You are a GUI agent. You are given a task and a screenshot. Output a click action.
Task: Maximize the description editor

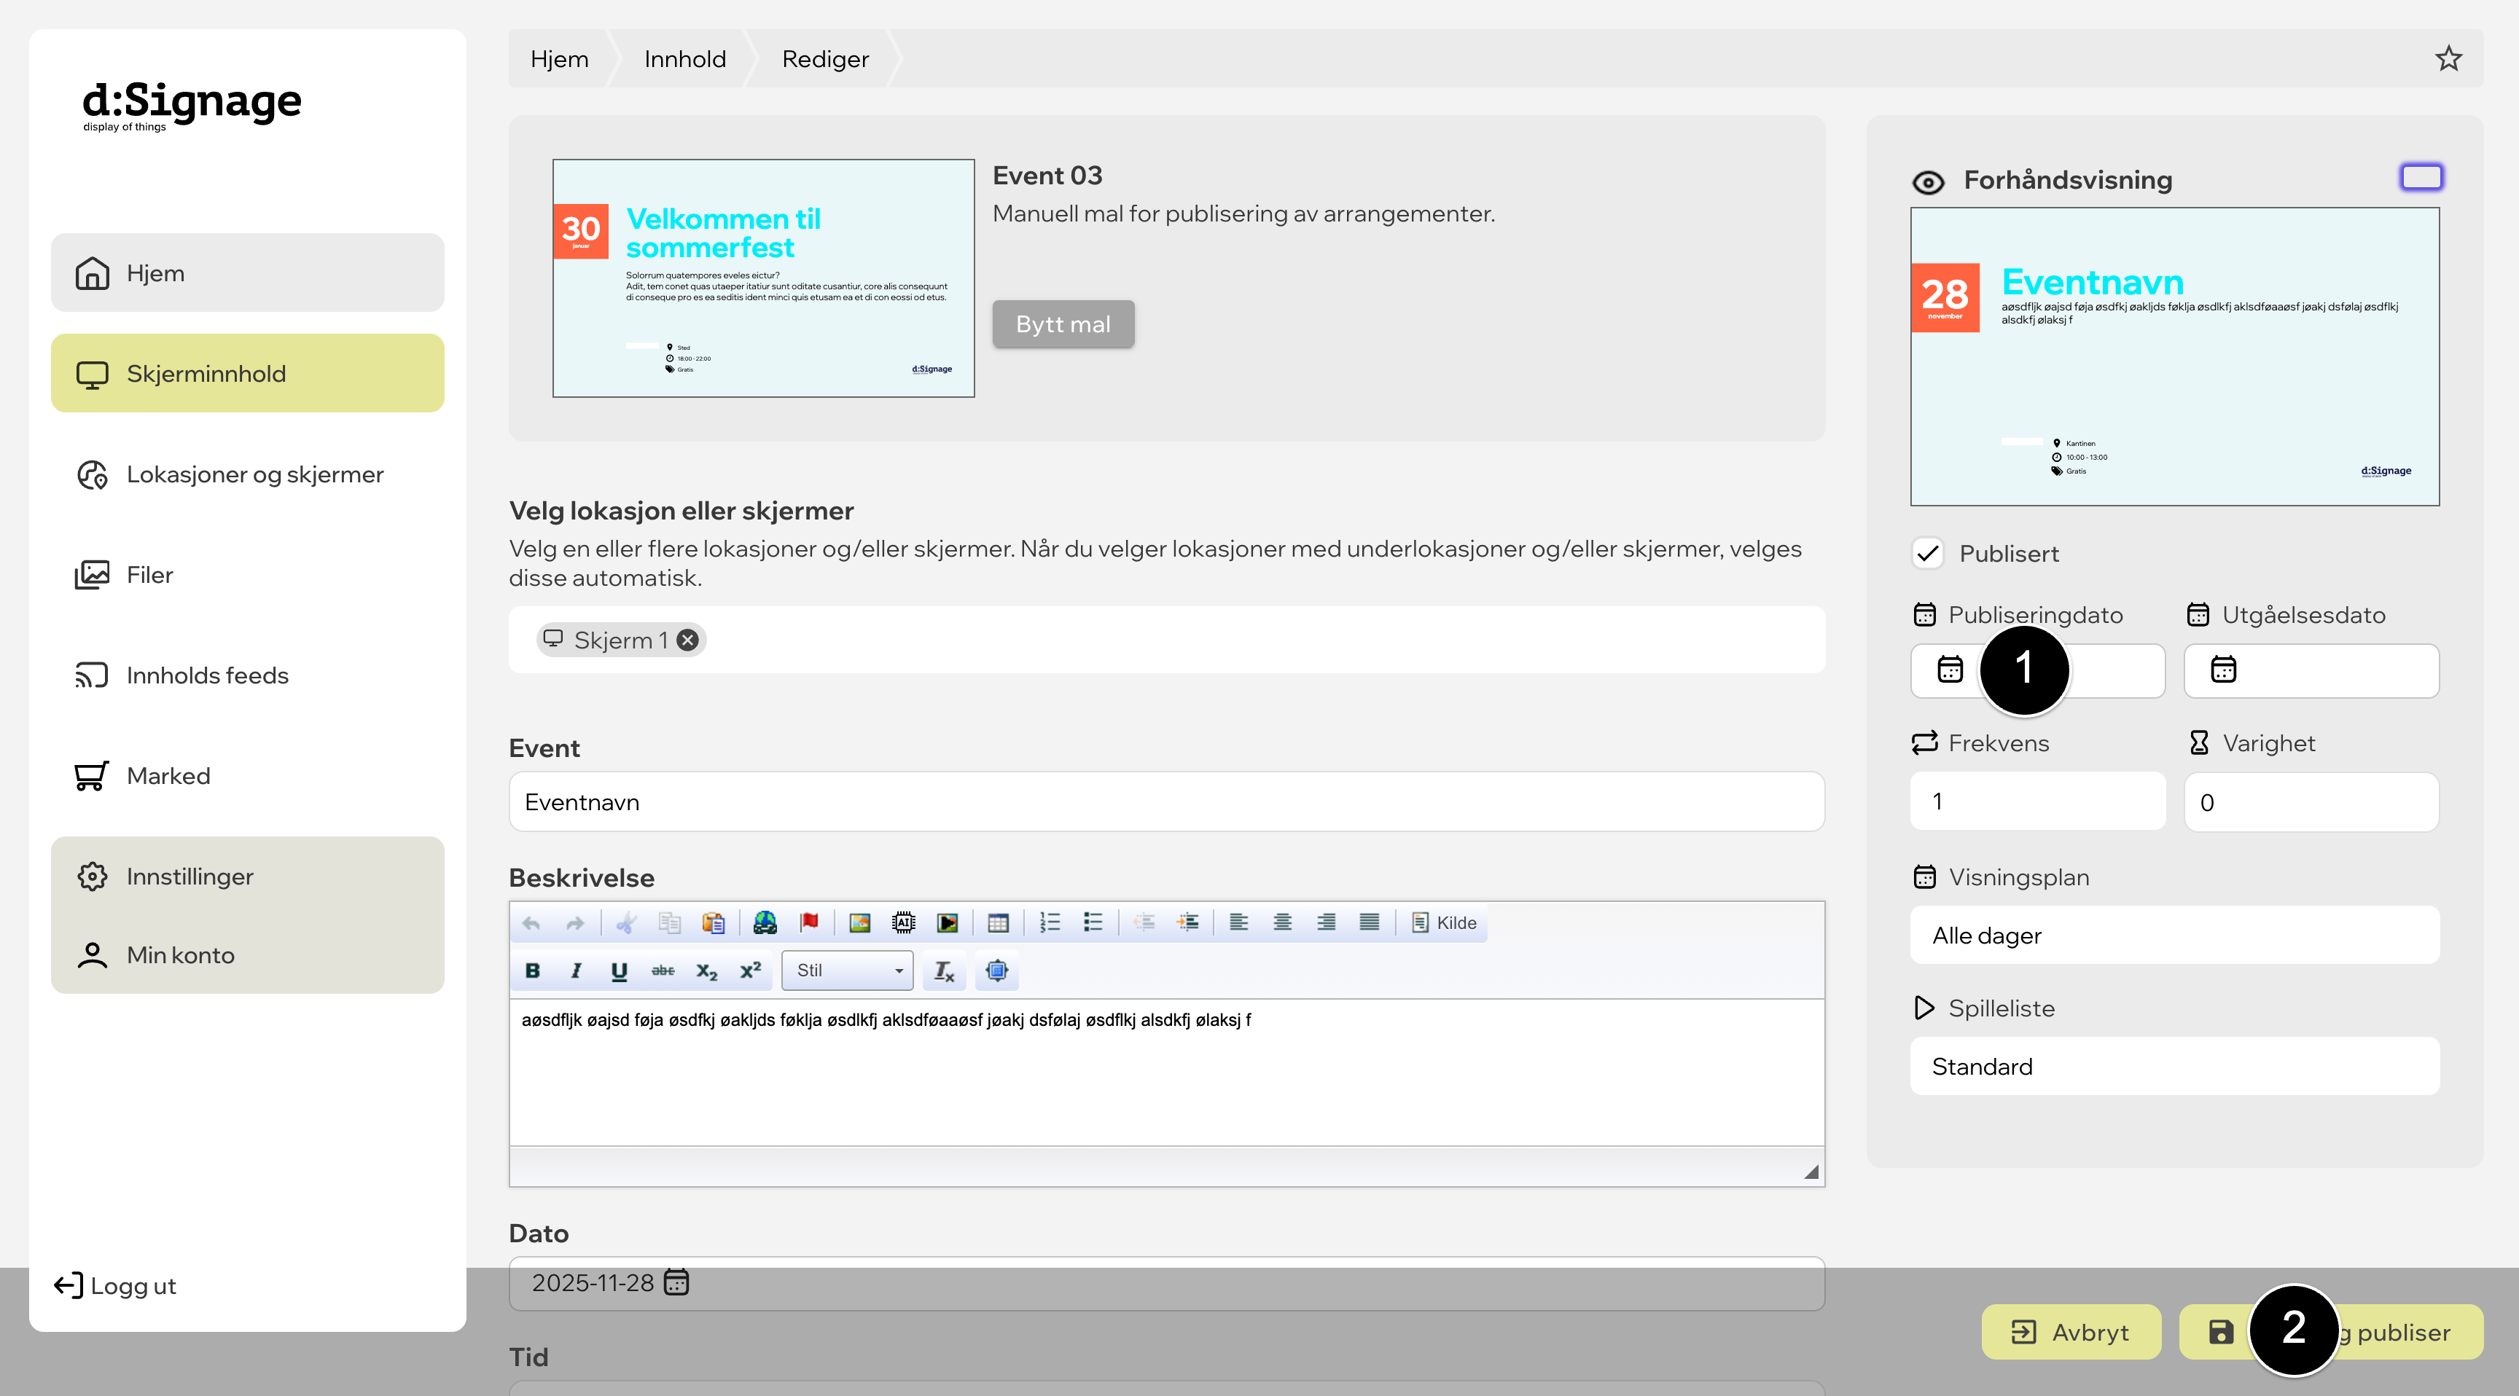coord(996,970)
